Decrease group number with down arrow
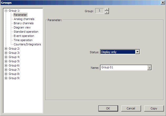The height and width of the screenshot is (116, 166). pos(107,12)
